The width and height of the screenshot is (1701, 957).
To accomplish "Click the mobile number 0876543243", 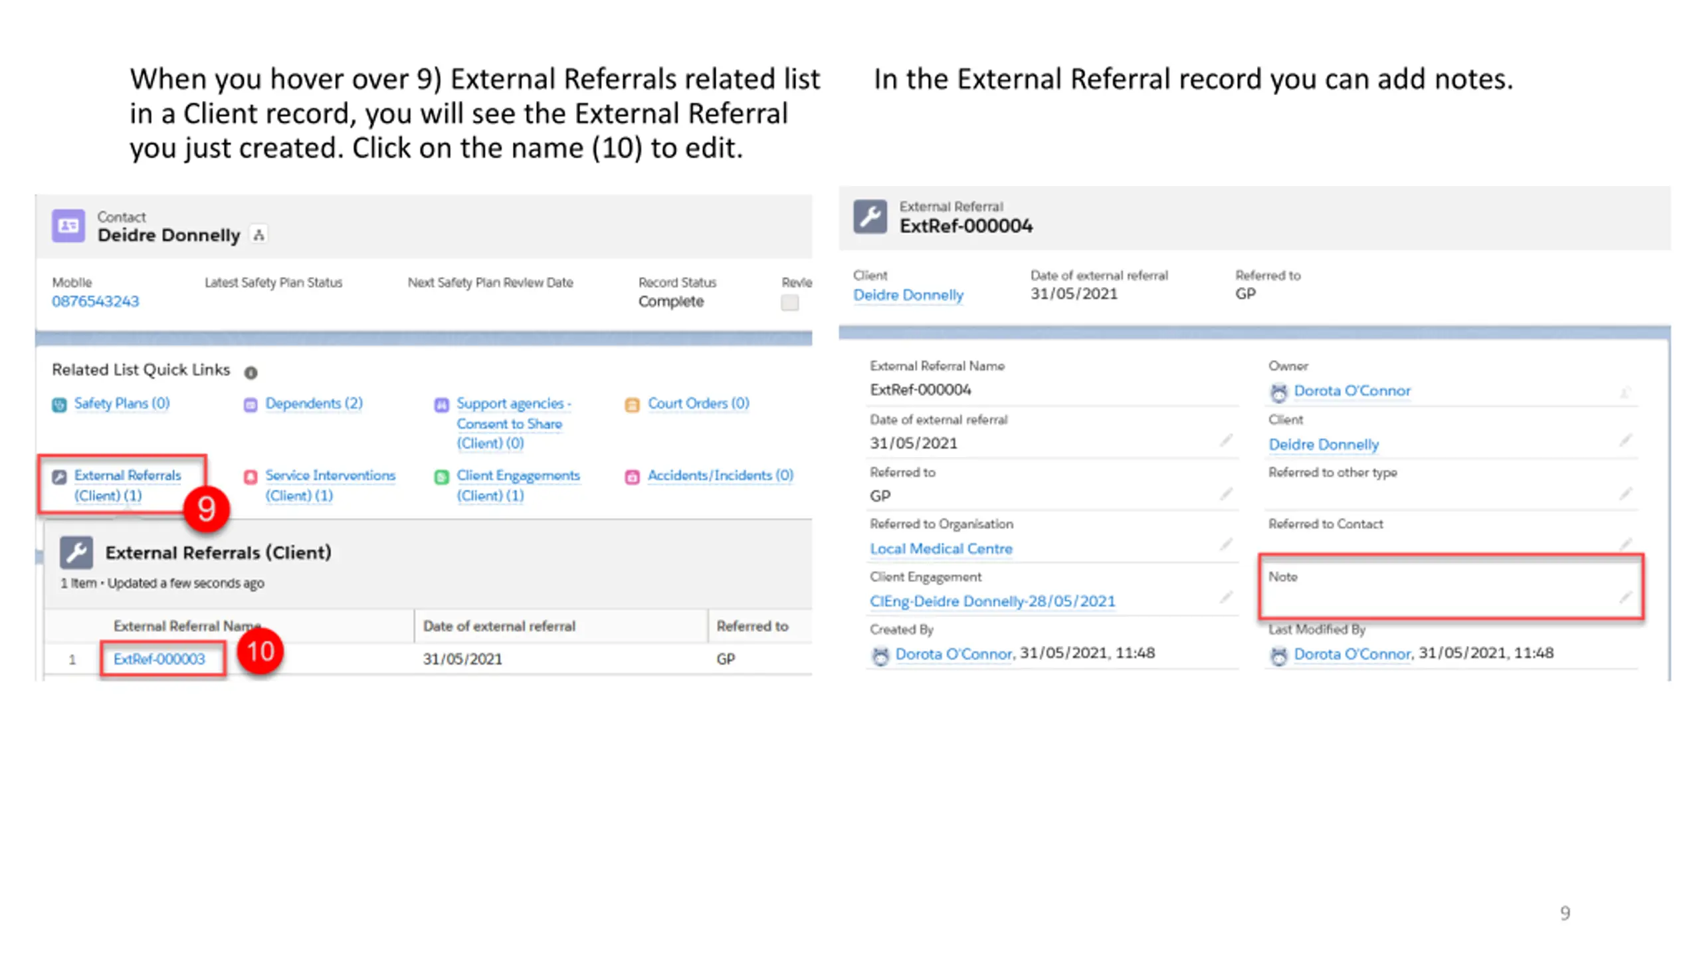I will pyautogui.click(x=96, y=301).
